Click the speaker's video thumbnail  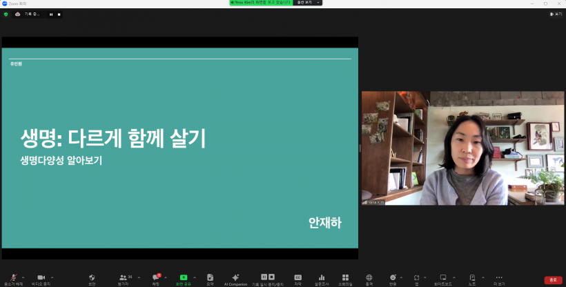(x=462, y=148)
